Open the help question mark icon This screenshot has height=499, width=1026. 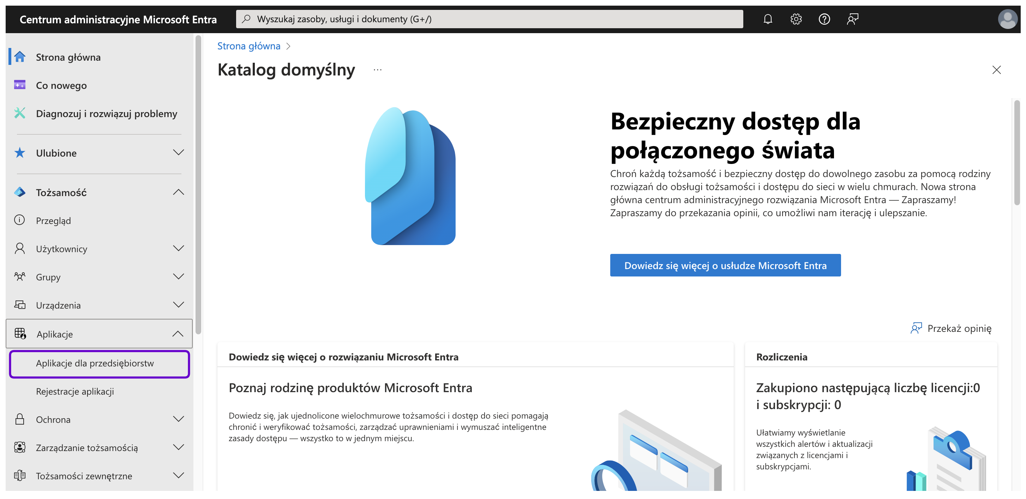[x=824, y=19]
